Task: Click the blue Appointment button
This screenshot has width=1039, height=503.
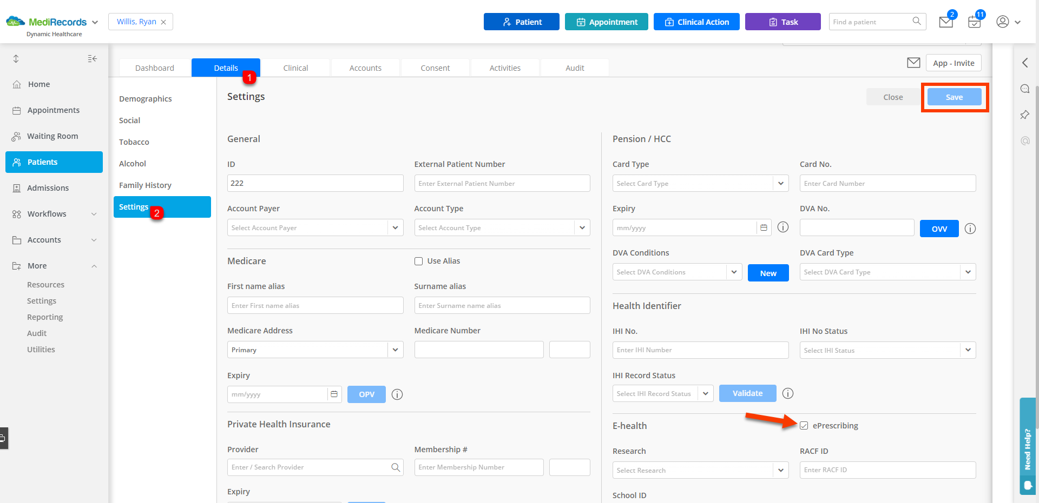Action: (x=606, y=22)
